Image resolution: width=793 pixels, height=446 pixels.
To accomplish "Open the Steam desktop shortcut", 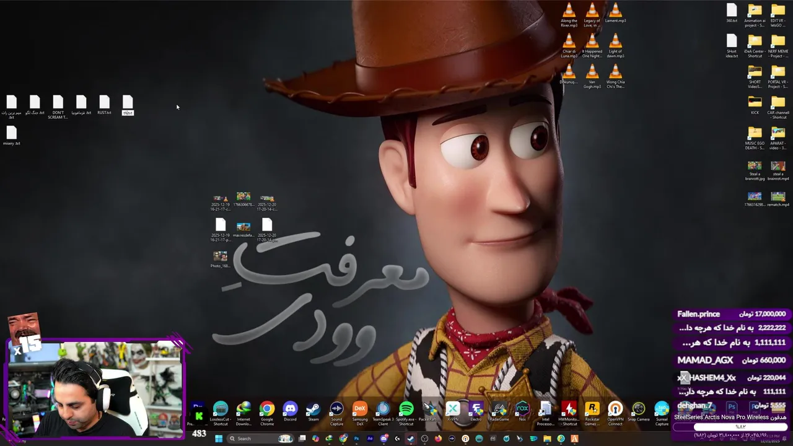I will (313, 413).
